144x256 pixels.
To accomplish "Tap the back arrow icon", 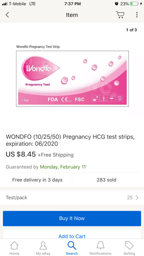I will (x=7, y=15).
